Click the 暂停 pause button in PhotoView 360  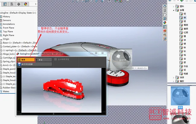26,60
